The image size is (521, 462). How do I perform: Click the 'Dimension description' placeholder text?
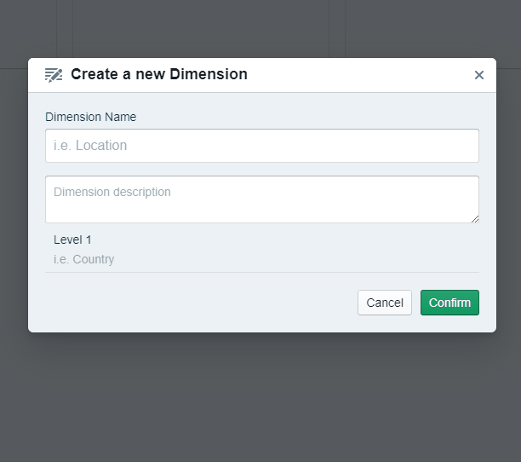[112, 193]
